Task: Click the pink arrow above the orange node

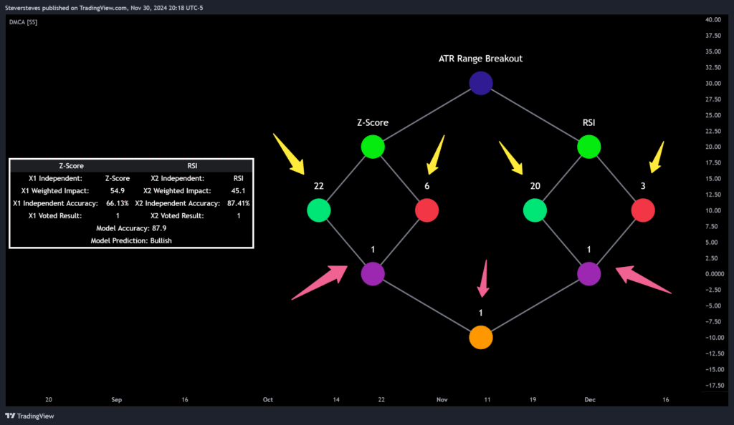Action: [x=485, y=278]
